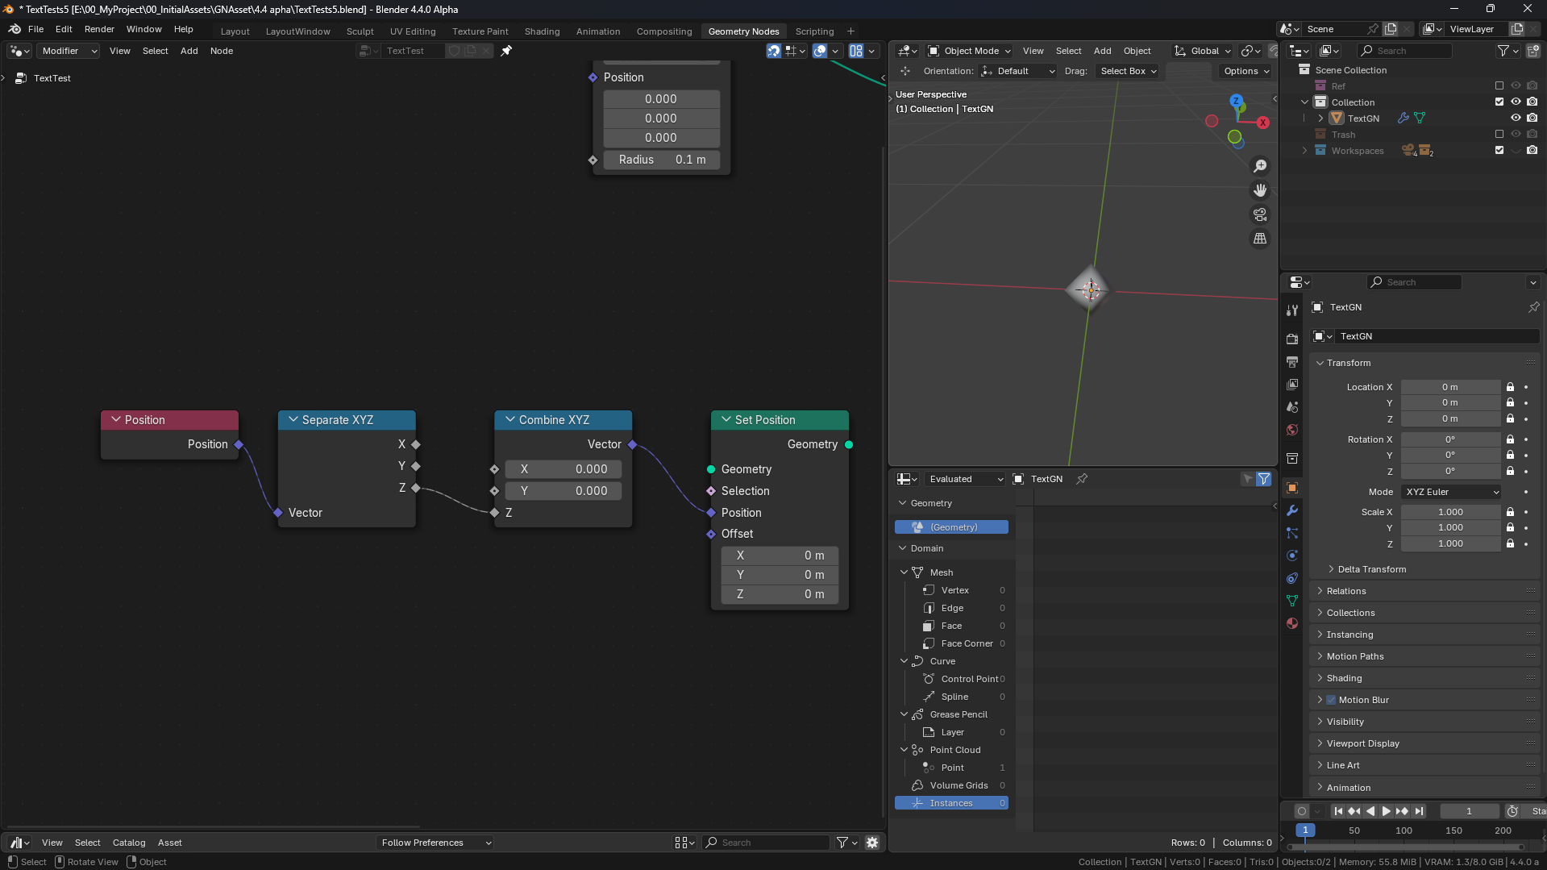Switch to the Shading workspace tab
This screenshot has width=1547, height=870.
542,31
